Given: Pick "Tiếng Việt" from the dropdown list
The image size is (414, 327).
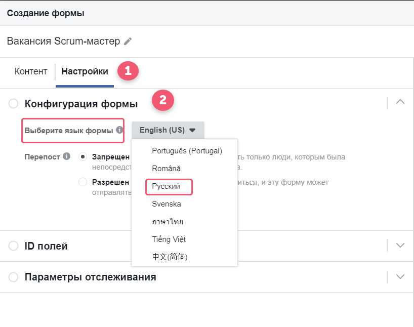Looking at the screenshot, I should (169, 239).
